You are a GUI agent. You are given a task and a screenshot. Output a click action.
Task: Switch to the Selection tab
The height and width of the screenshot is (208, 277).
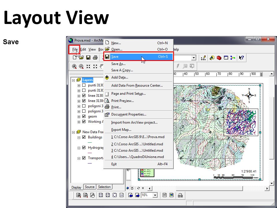coord(104,187)
